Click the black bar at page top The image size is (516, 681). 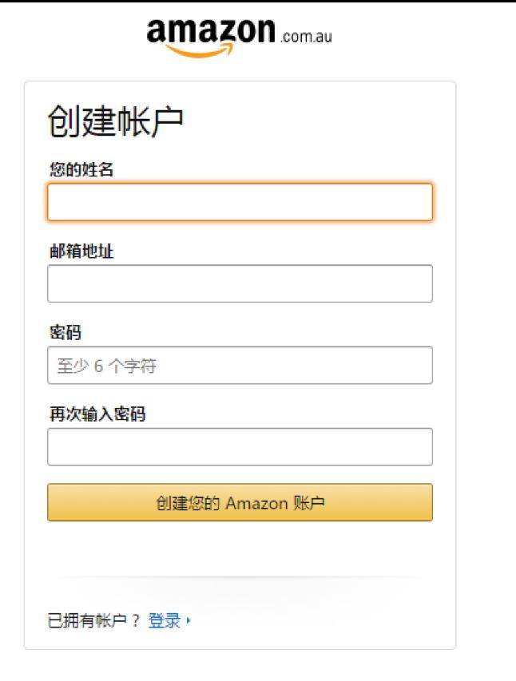(258, 2)
